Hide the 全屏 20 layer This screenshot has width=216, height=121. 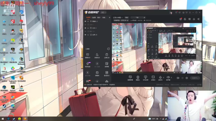[x=85, y=35]
